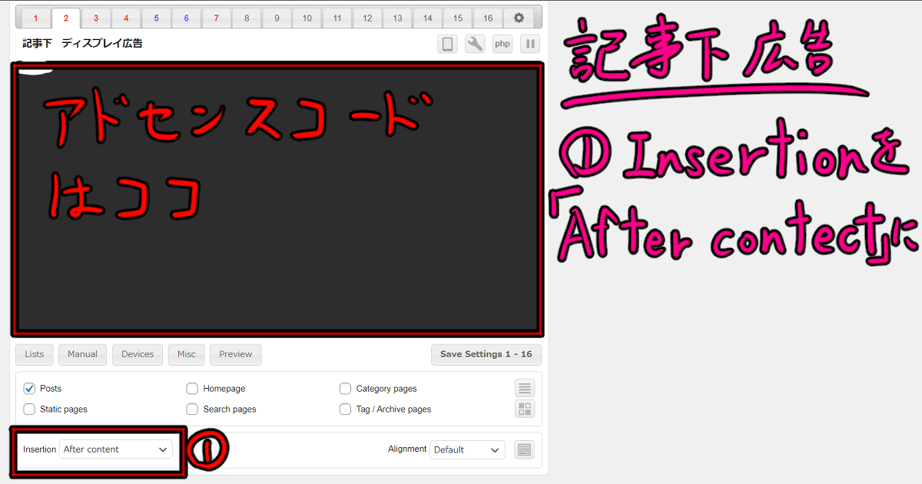Click the smartphone preview icon
Viewport: 922px width, 484px height.
pyautogui.click(x=447, y=44)
